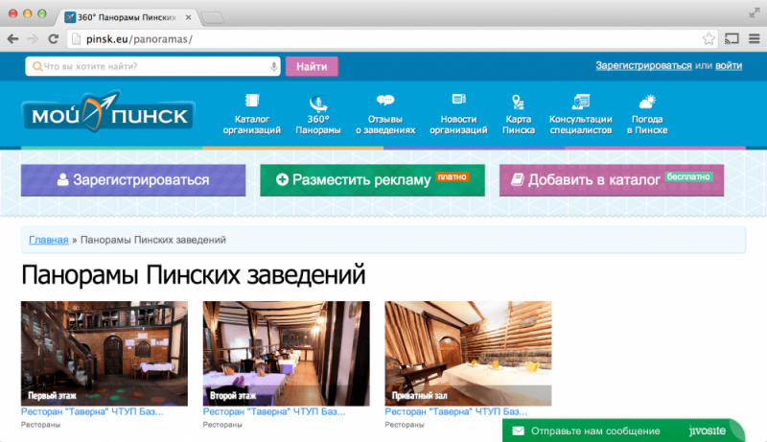
Task: Go to Новости организаций section
Action: point(458,115)
